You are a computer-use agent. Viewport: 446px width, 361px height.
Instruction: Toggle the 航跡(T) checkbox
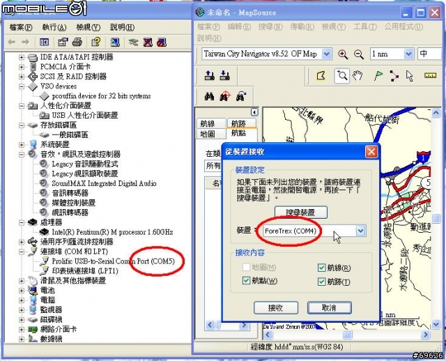point(321,282)
